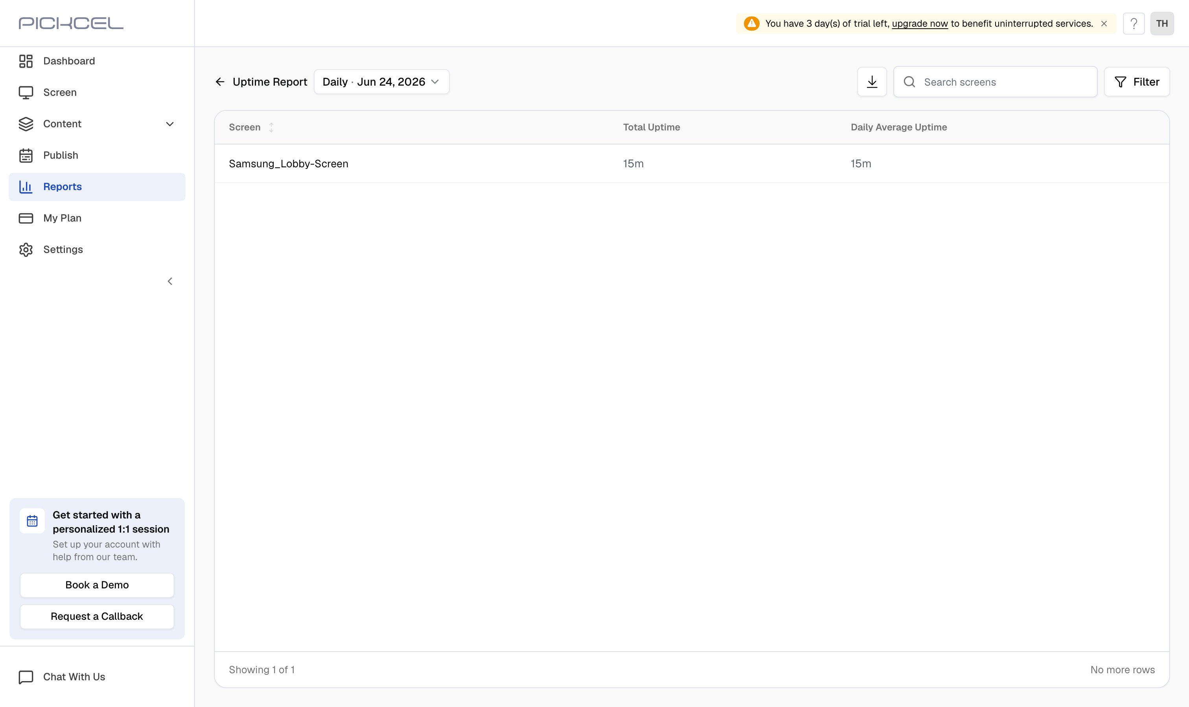Open Settings from the sidebar
Viewport: 1189px width, 707px height.
click(97, 250)
